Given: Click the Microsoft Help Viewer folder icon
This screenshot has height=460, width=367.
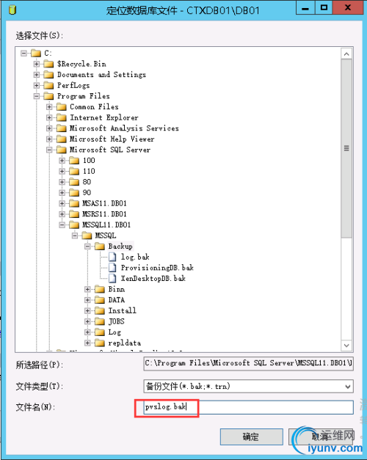Looking at the screenshot, I should tap(62, 139).
